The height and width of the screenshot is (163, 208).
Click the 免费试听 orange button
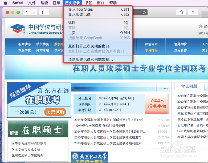click(55, 112)
